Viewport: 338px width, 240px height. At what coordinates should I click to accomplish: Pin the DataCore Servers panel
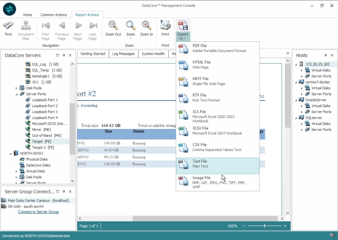point(64,55)
